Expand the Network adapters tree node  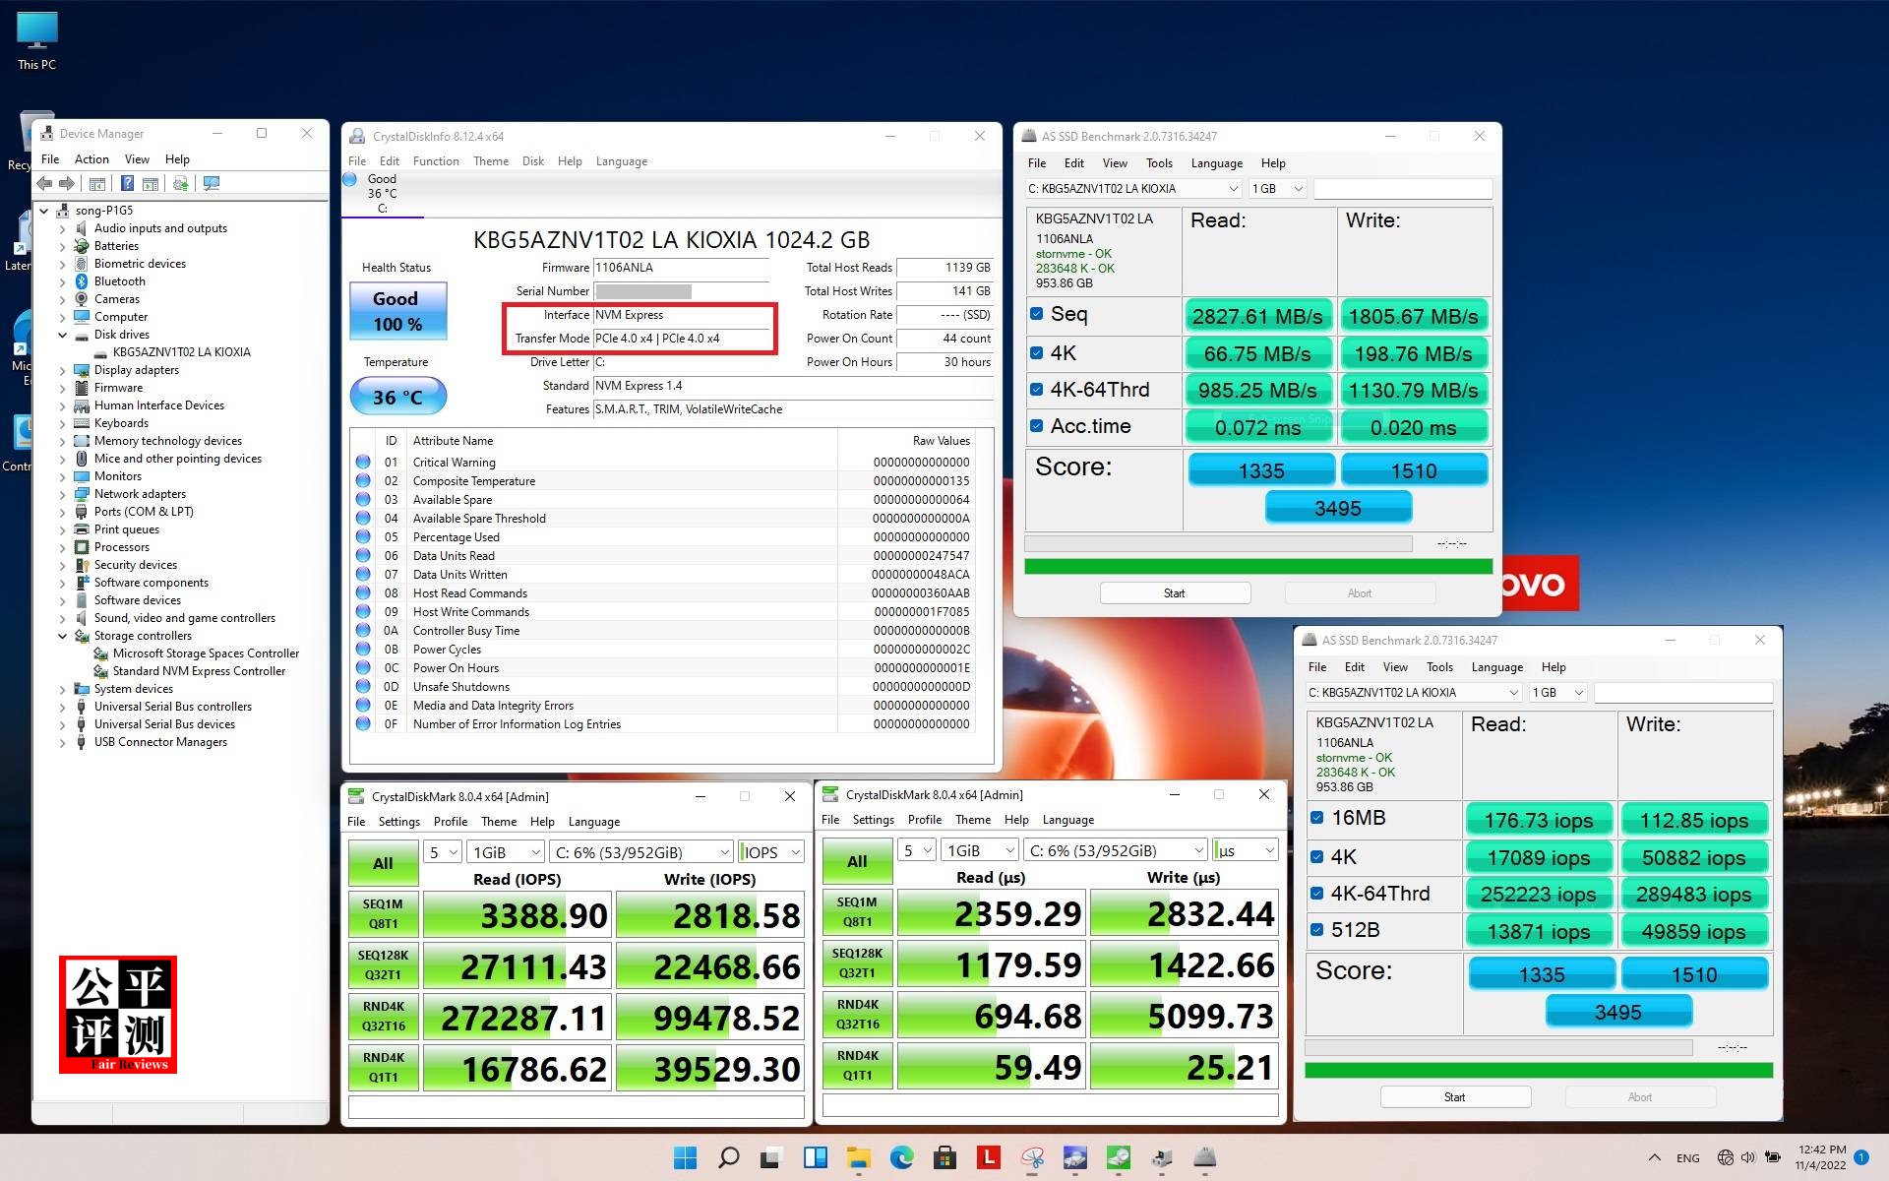click(x=63, y=494)
